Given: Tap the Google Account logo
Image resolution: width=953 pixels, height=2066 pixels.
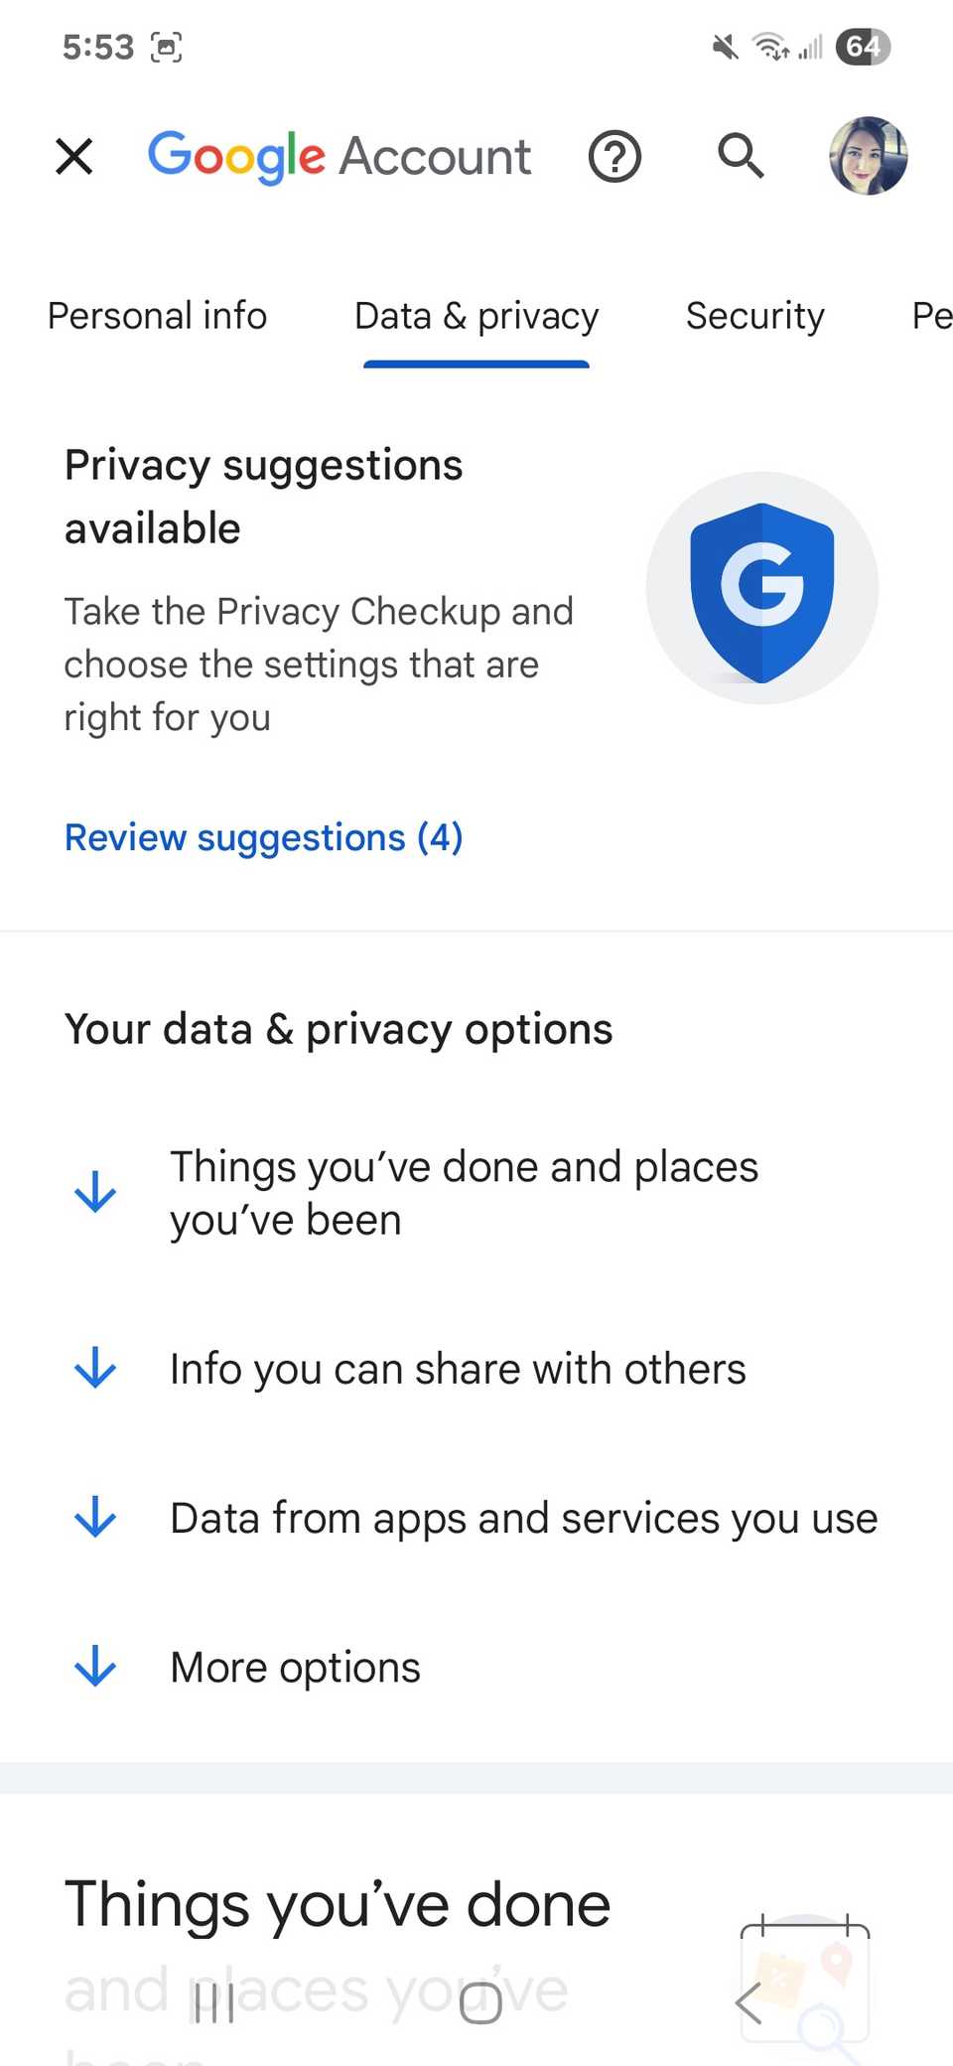Looking at the screenshot, I should [339, 156].
